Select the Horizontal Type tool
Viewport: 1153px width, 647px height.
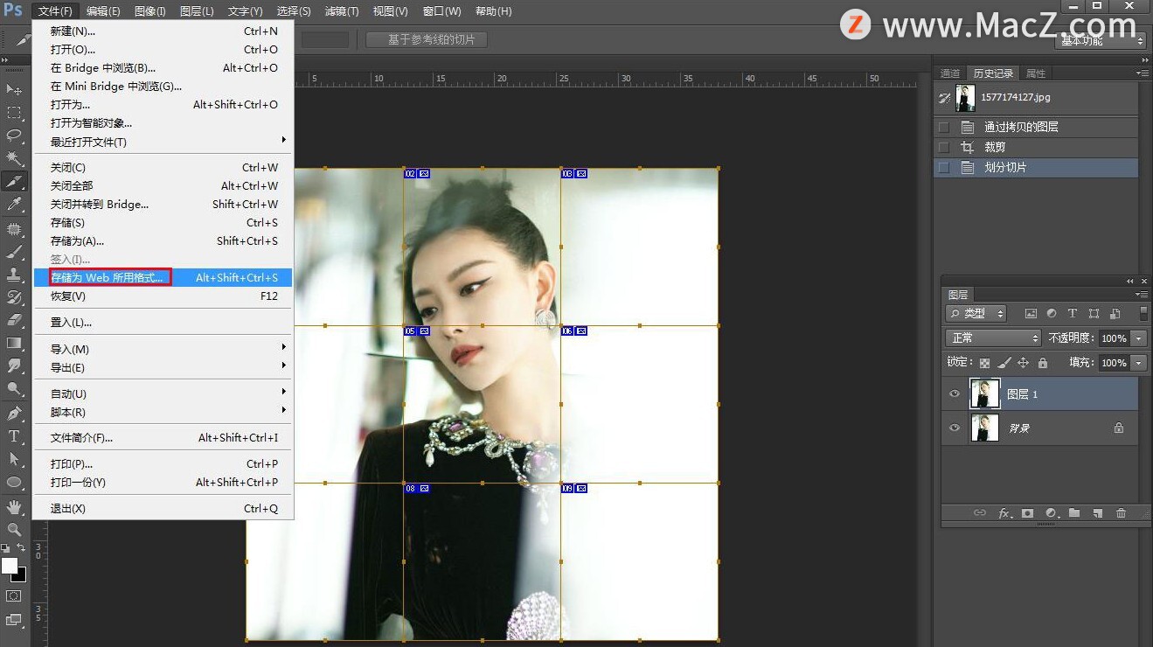(x=15, y=436)
